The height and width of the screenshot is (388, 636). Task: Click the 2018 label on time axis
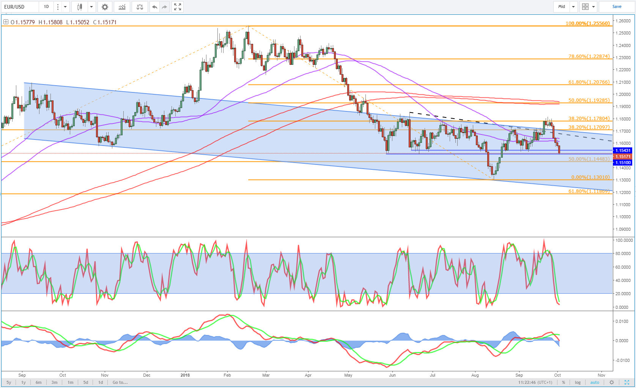pyautogui.click(x=185, y=375)
